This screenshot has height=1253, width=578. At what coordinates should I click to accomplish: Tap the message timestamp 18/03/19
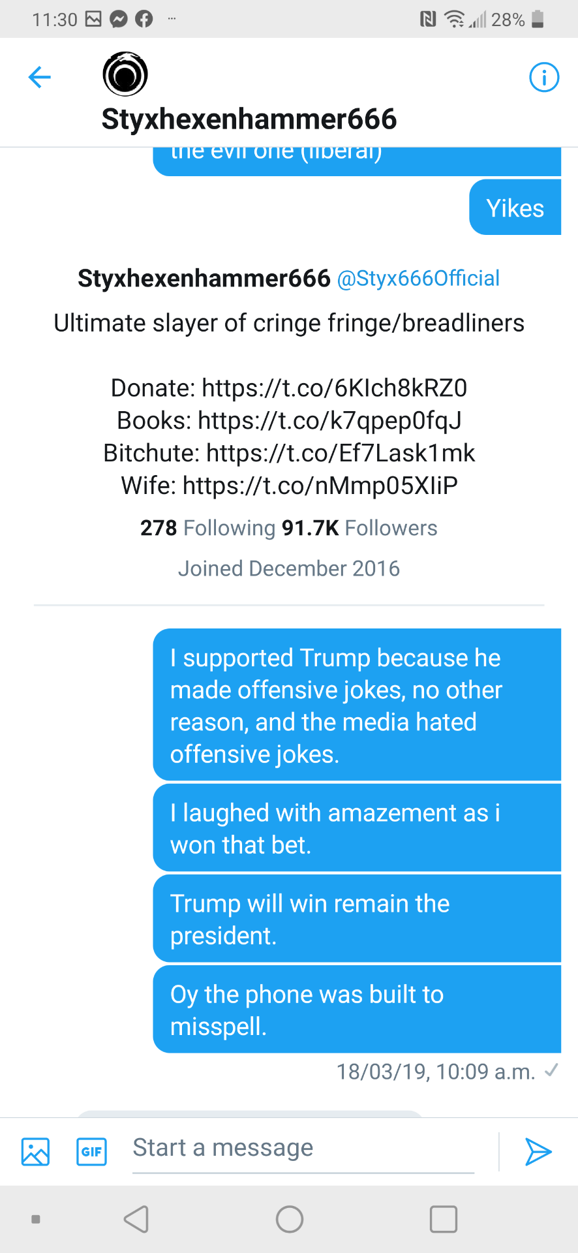[435, 1072]
